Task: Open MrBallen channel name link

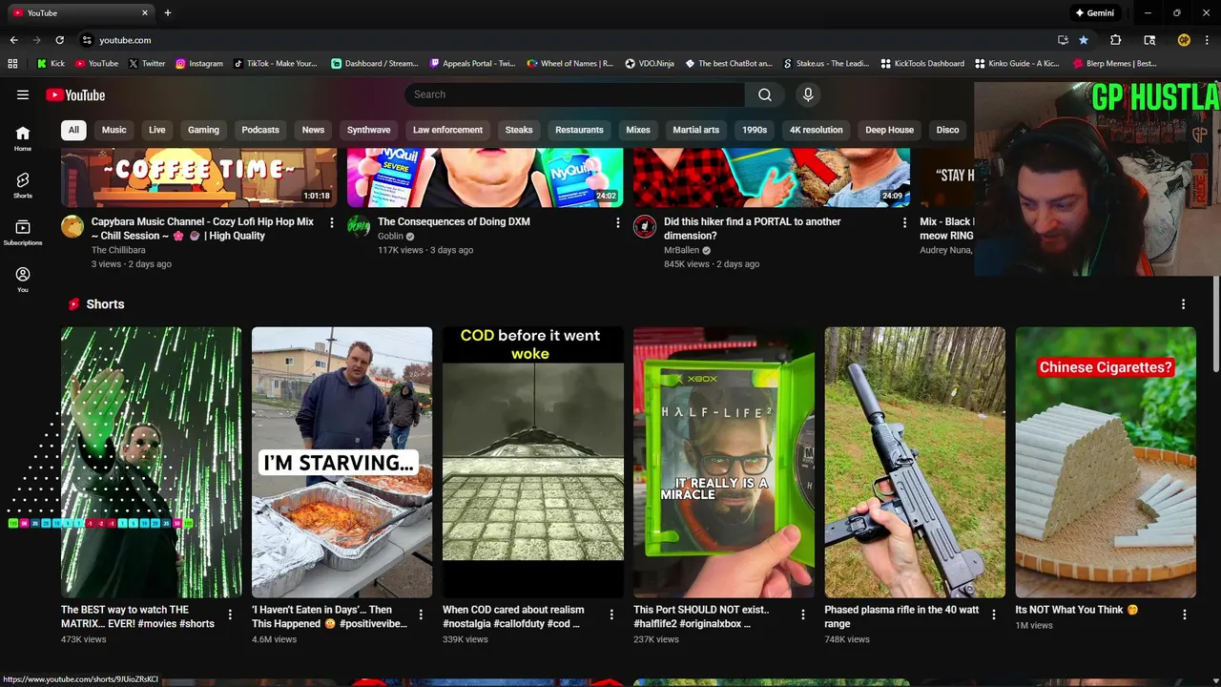Action: click(681, 250)
